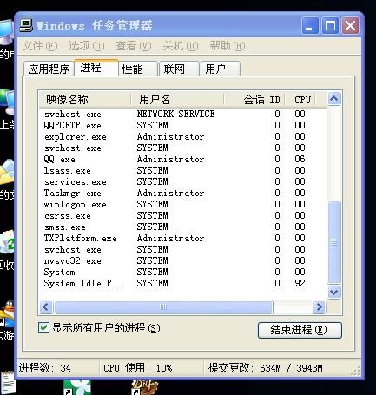Switch to the 性能 tab
The height and width of the screenshot is (395, 376).
[x=138, y=69]
